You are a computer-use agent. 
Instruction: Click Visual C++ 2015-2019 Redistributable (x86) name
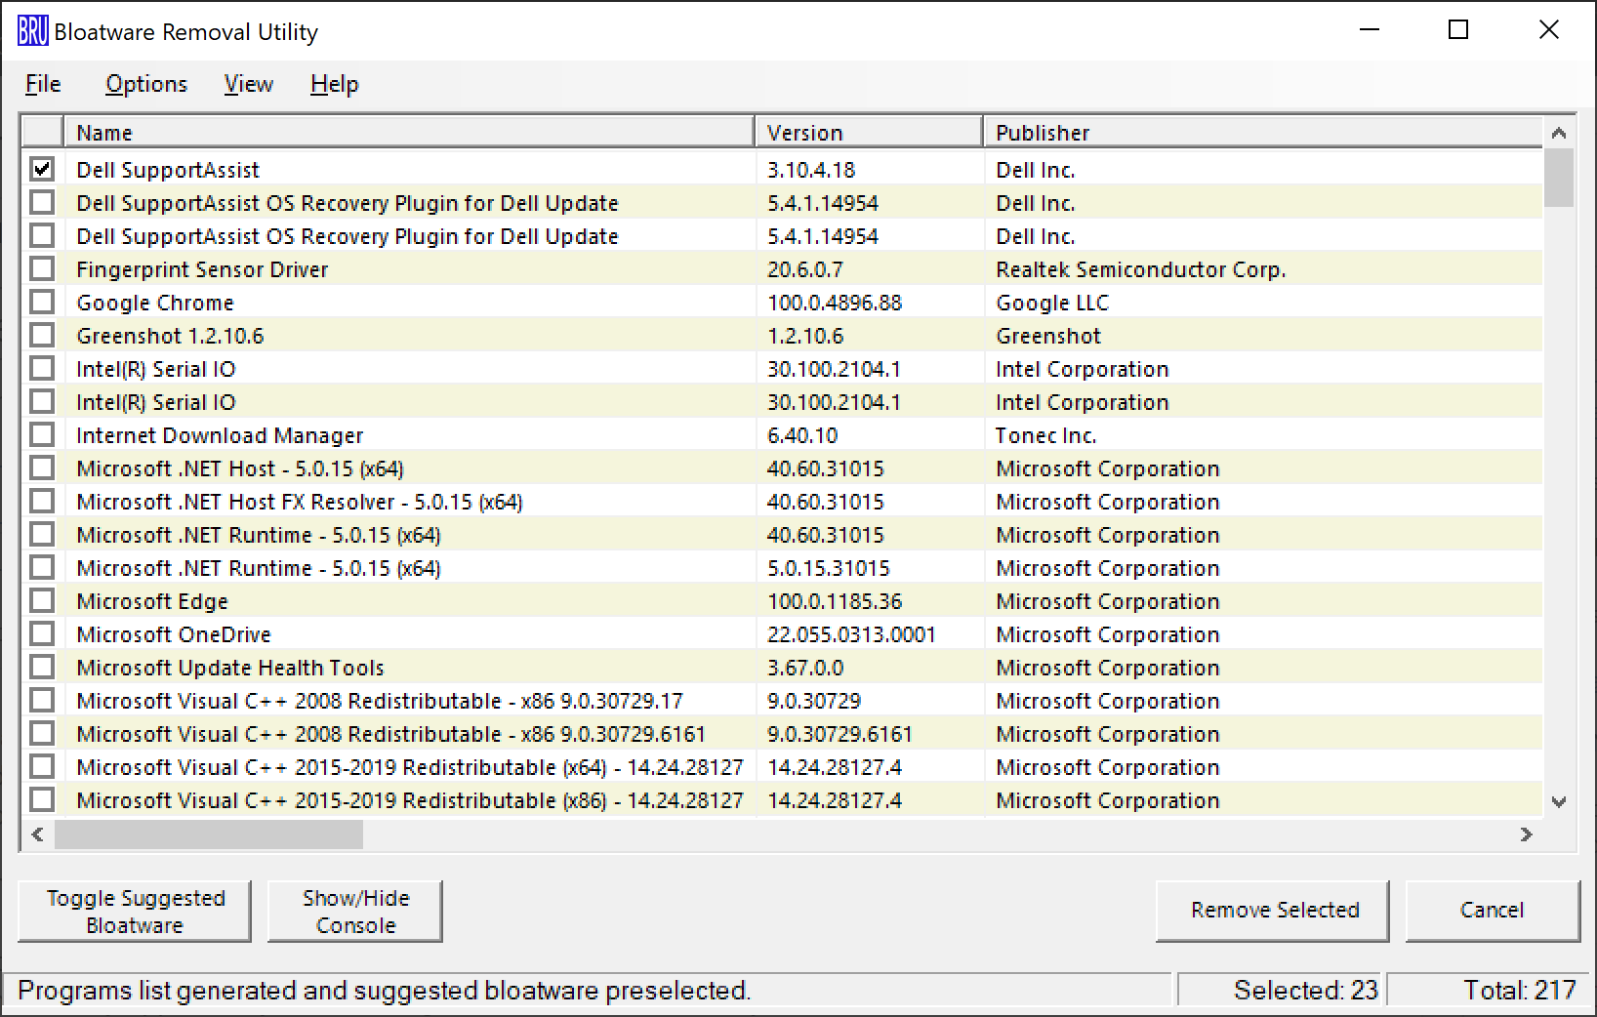click(410, 800)
